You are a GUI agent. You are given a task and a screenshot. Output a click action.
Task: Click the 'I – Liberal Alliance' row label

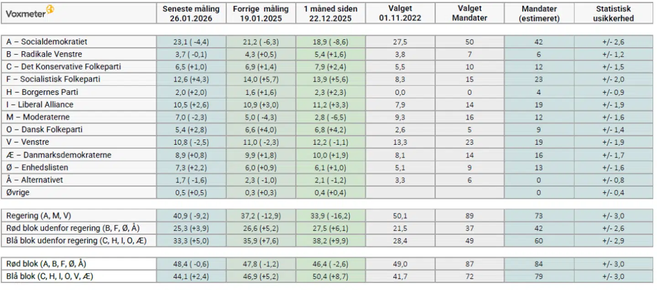click(x=40, y=104)
